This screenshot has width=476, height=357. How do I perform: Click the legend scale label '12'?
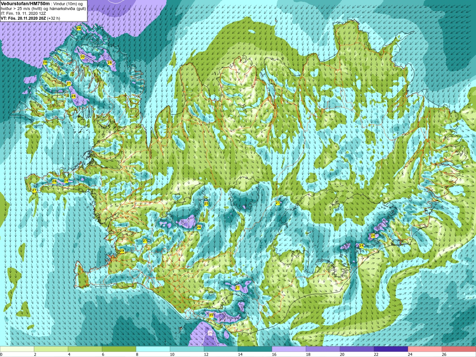[x=206, y=354]
